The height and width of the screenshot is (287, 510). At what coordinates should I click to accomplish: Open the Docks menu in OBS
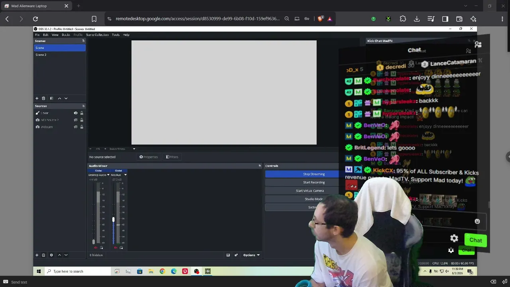click(x=66, y=35)
